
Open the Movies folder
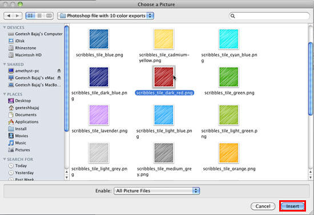tap(18, 136)
